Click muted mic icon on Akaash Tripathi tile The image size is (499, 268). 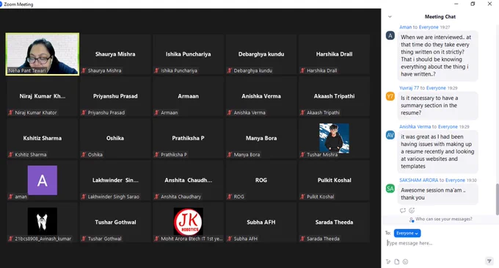pos(302,112)
